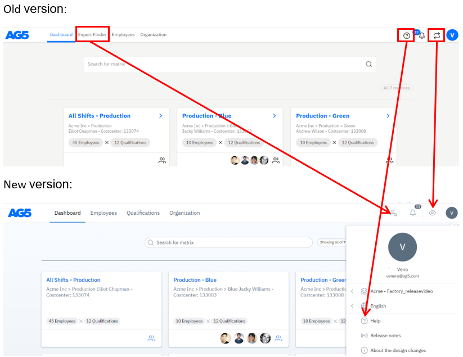Toggle the eye view icon in new version header
Viewport: 463px width, 357px height.
click(x=432, y=213)
